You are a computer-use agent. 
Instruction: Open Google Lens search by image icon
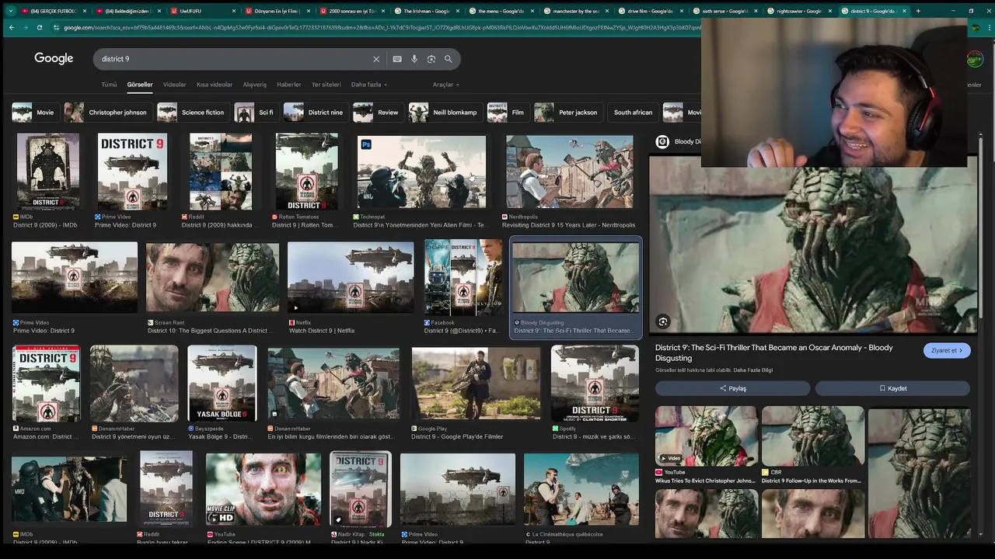click(x=431, y=59)
